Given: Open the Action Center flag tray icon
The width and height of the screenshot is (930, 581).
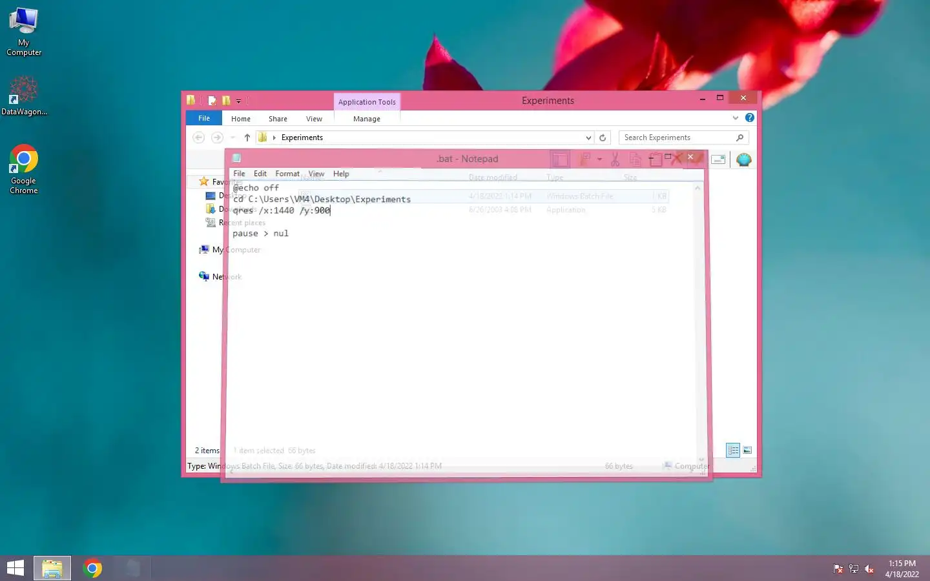Looking at the screenshot, I should [838, 569].
